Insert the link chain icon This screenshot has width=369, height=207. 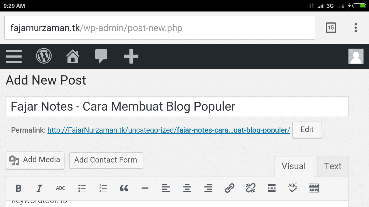pyautogui.click(x=229, y=188)
